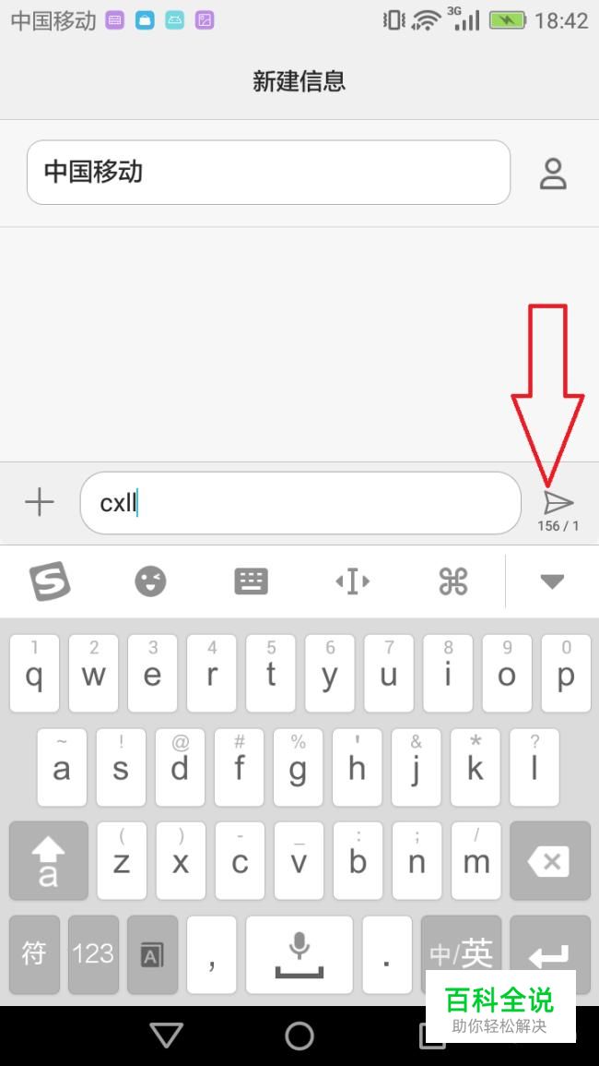Tap the send message arrow icon
The image size is (599, 1066).
(558, 503)
